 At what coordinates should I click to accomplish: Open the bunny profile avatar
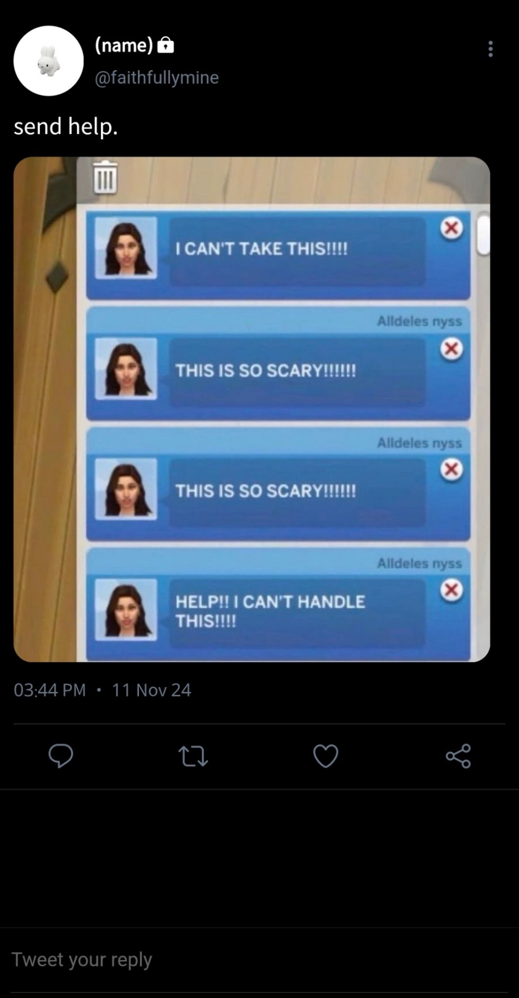tap(48, 61)
